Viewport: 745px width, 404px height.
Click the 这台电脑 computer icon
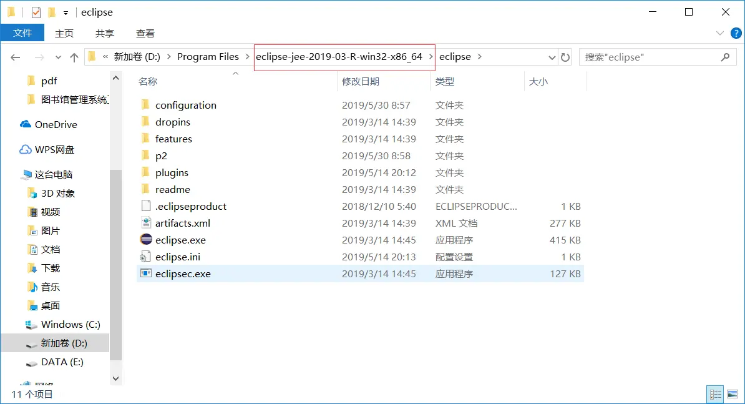[x=26, y=174]
